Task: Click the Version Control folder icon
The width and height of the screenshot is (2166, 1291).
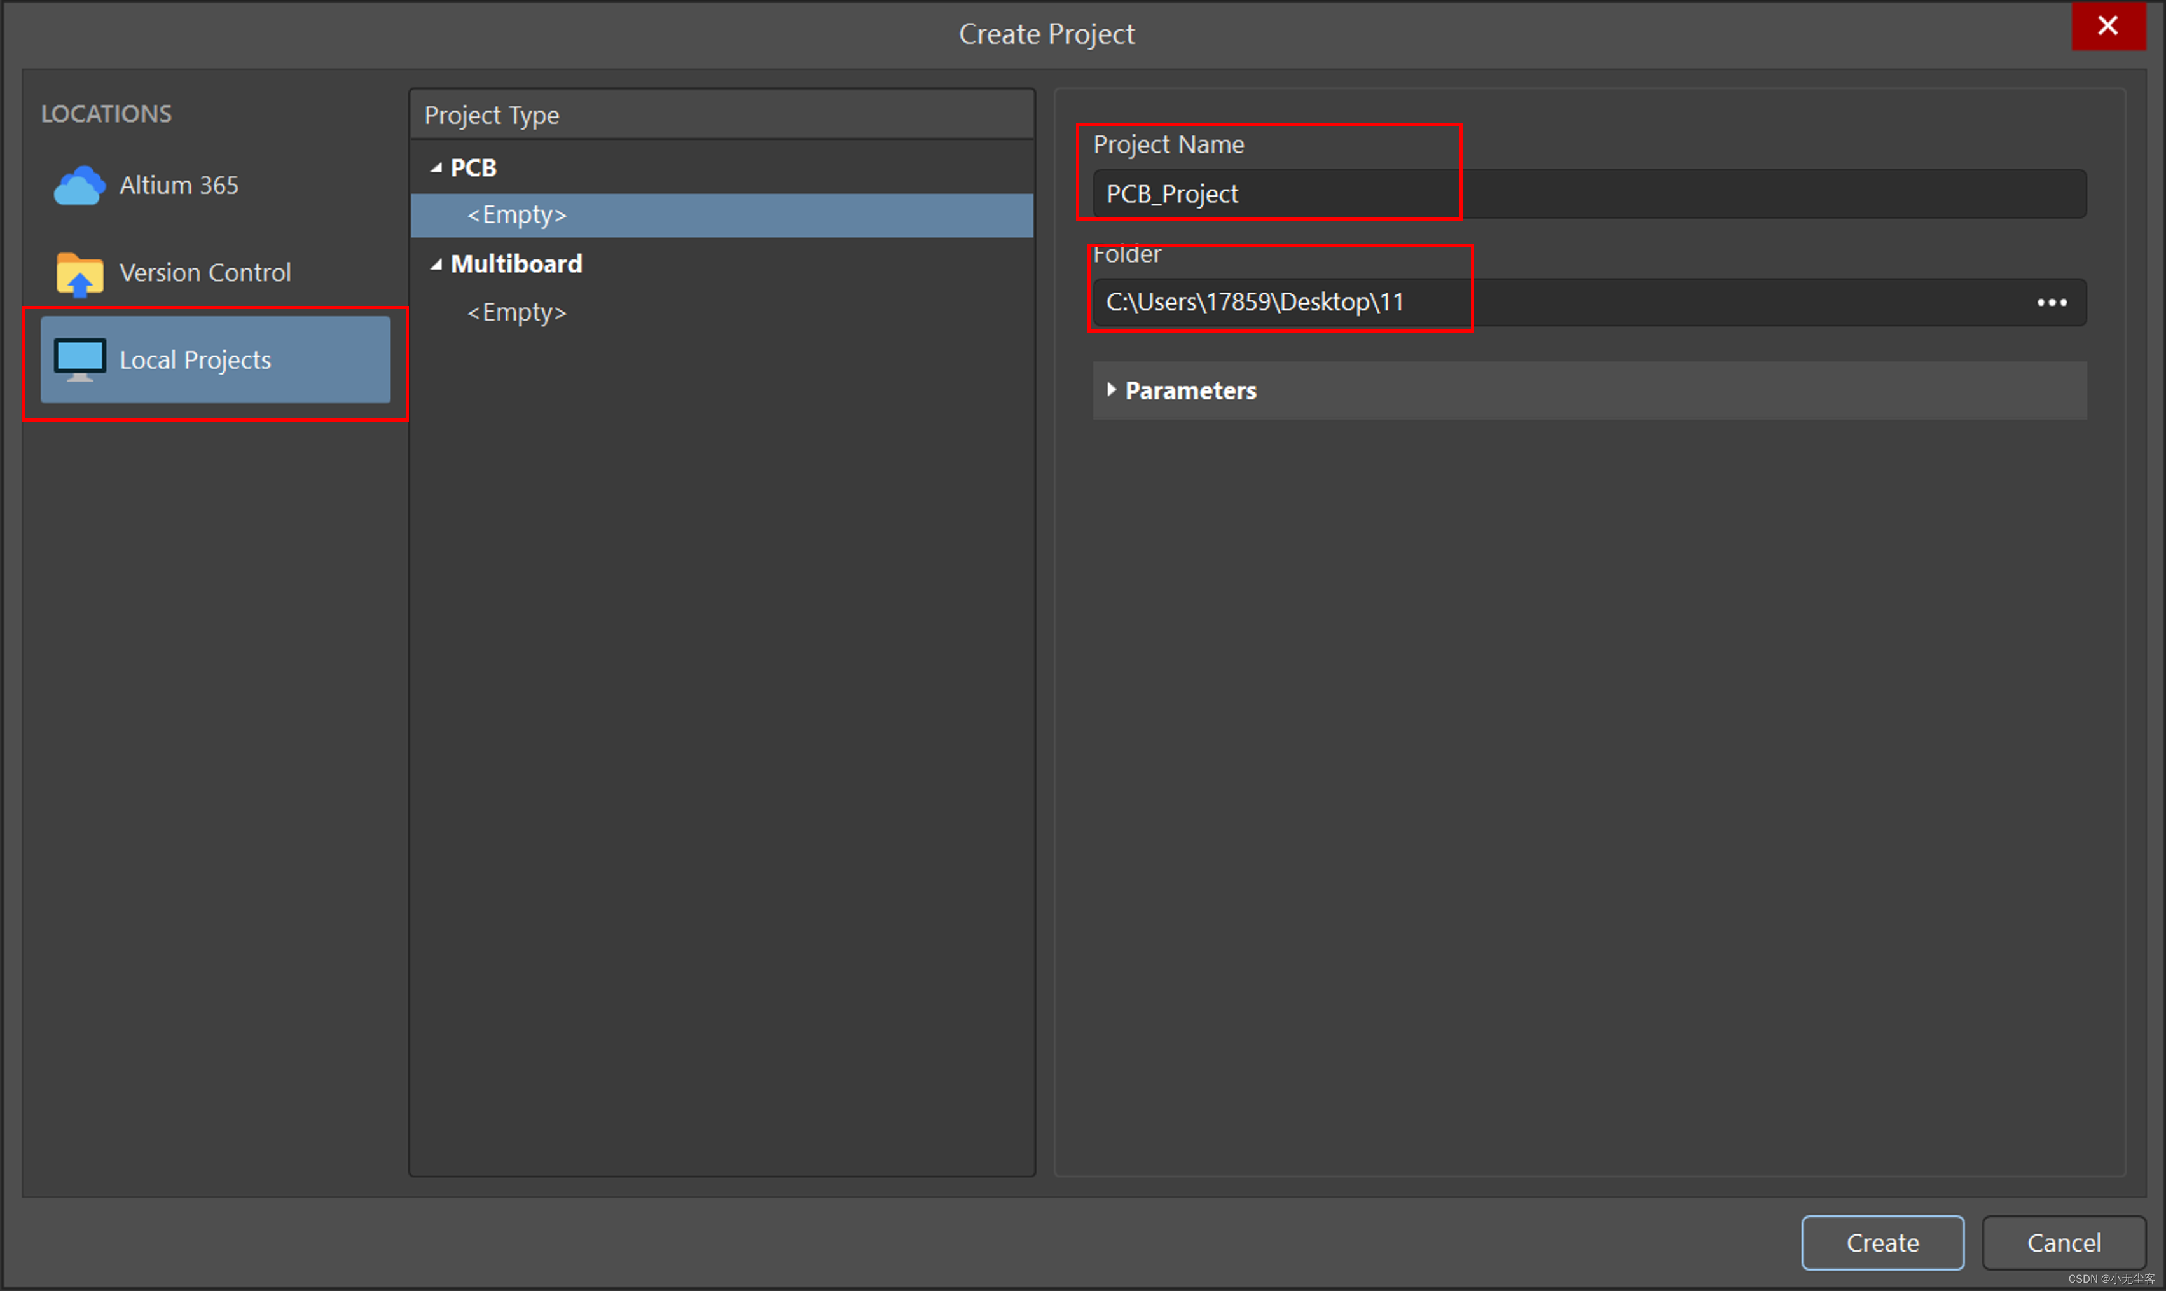Action: (79, 274)
